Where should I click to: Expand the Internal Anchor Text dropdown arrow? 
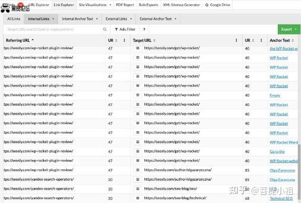coord(97,19)
